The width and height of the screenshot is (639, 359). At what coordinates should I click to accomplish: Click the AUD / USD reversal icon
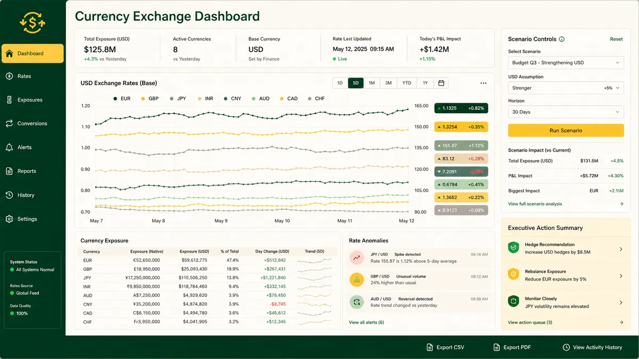pos(356,302)
